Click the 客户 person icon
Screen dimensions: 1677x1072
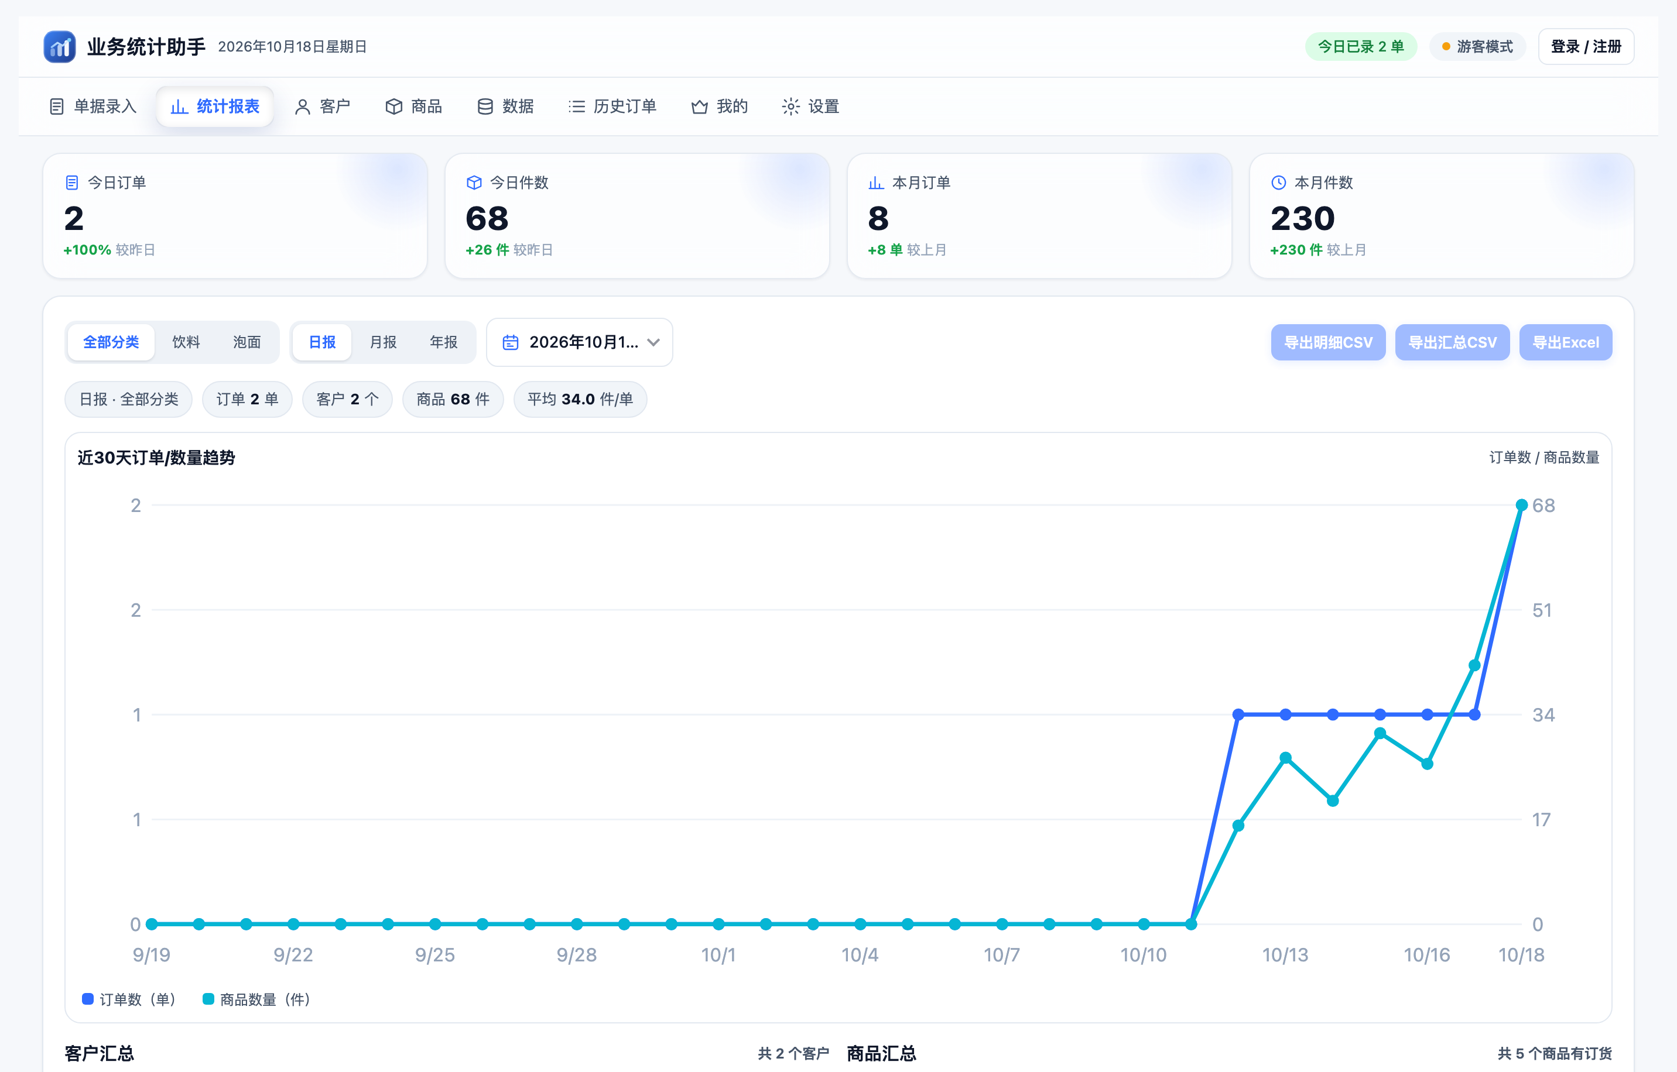pos(302,106)
